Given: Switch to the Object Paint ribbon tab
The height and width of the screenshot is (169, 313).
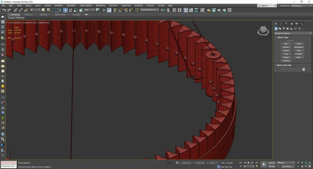Looking at the screenshot, I should click(x=60, y=15).
